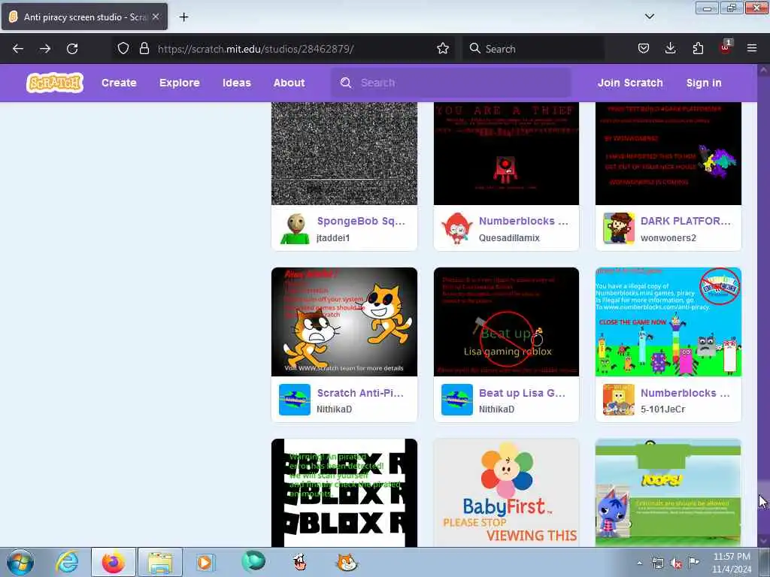770x577 pixels.
Task: Go back with the browser back arrow
Action: point(18,49)
